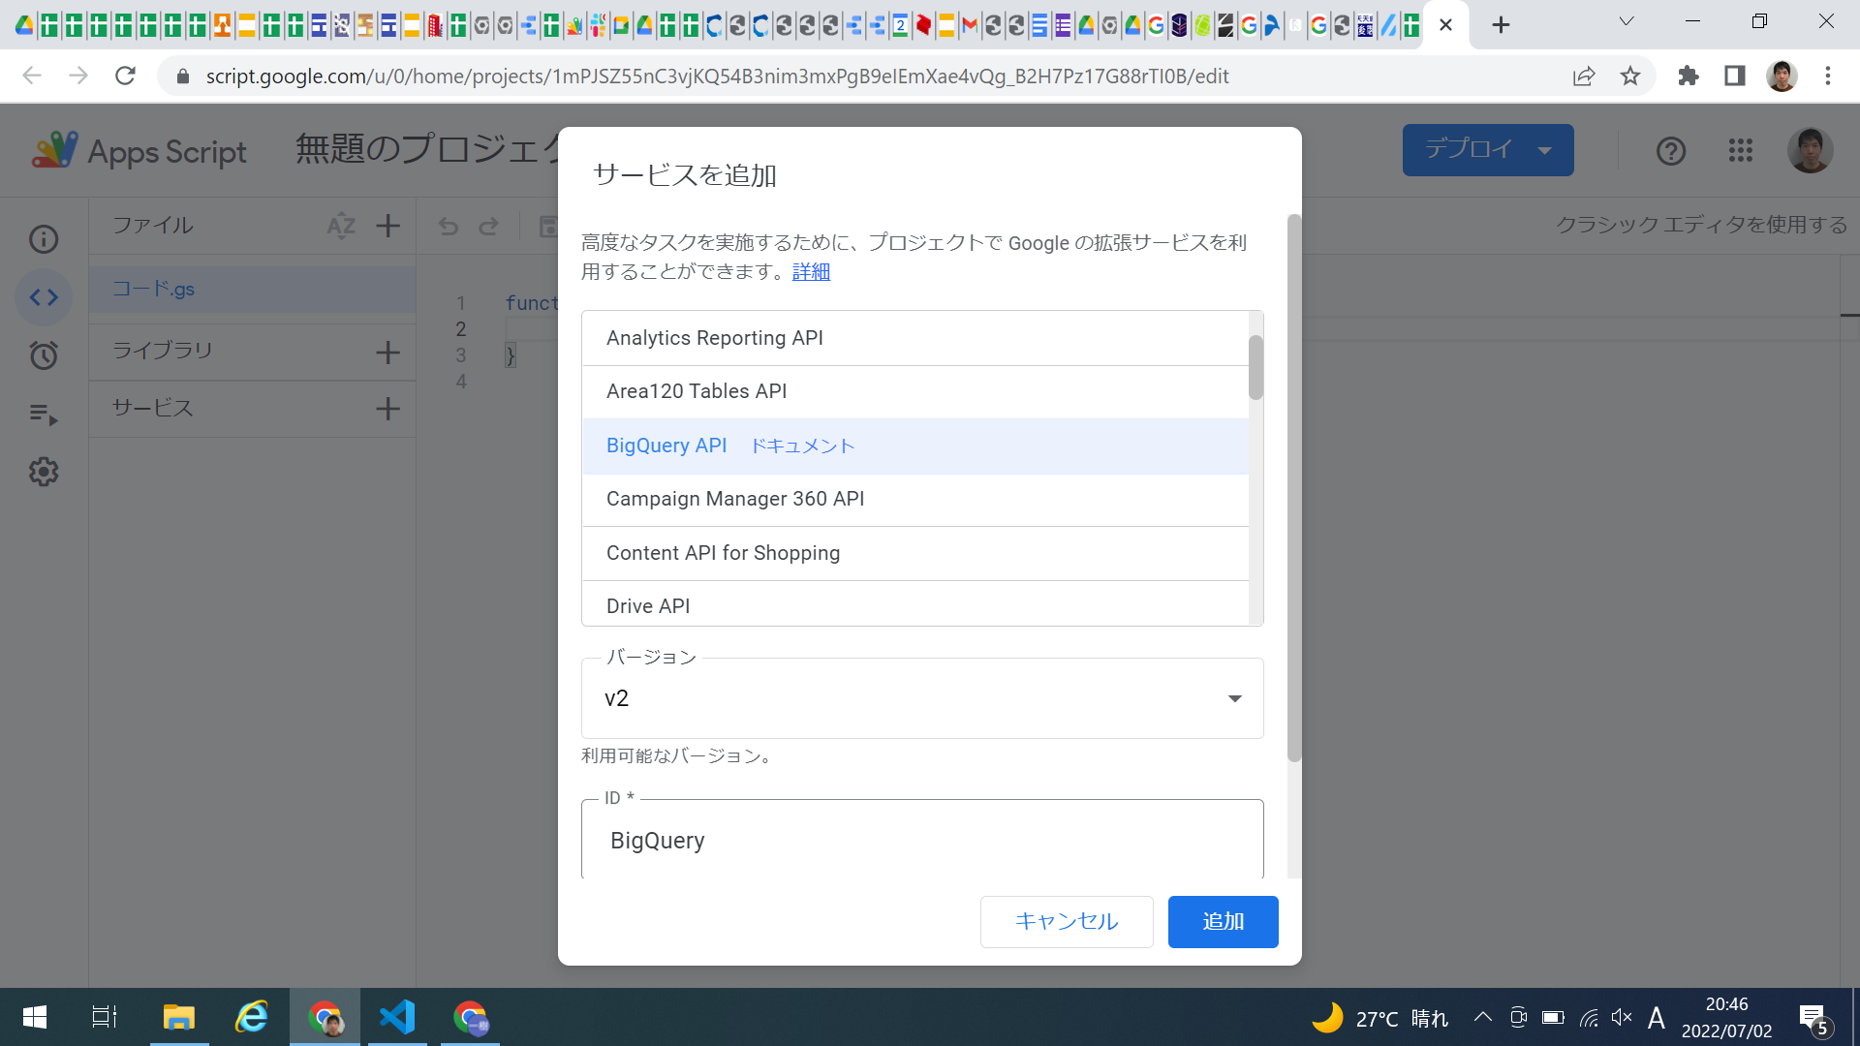The width and height of the screenshot is (1860, 1046).
Task: Select the コード.gs file
Action: pos(252,289)
